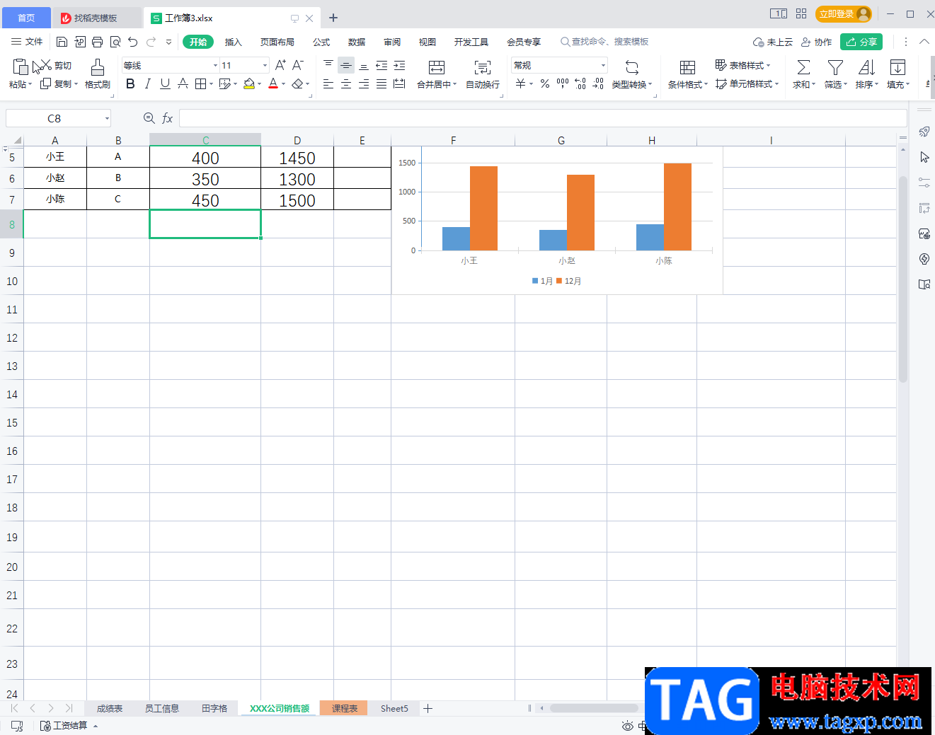Toggle bottom vertical alignment
The height and width of the screenshot is (735, 935).
pos(364,65)
